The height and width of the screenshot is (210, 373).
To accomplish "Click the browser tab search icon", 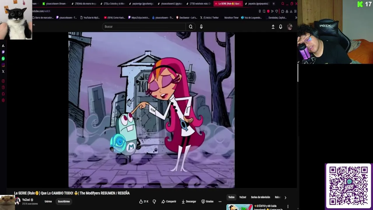I will 282,4.
